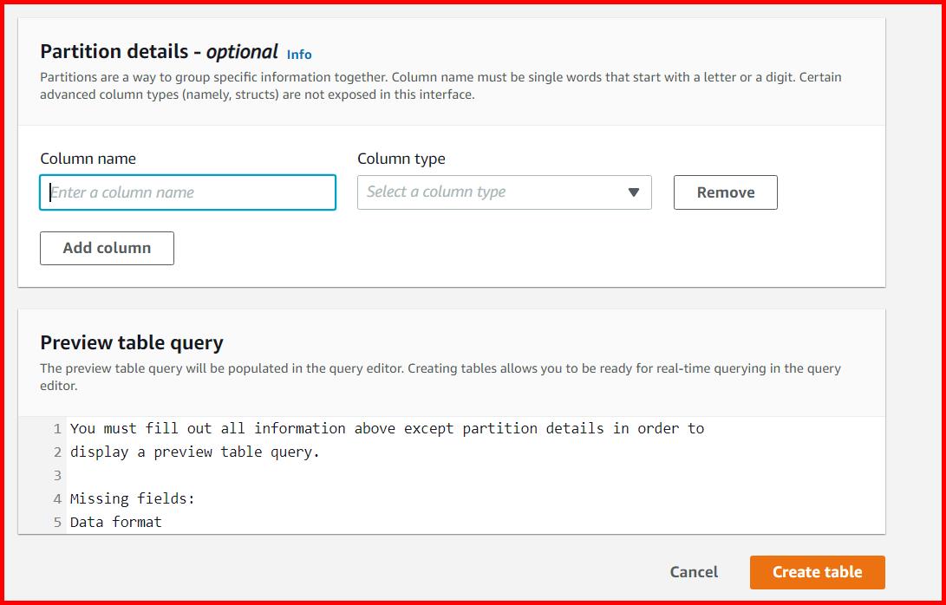
Task: Click Cancel to discard the table
Action: pyautogui.click(x=693, y=572)
